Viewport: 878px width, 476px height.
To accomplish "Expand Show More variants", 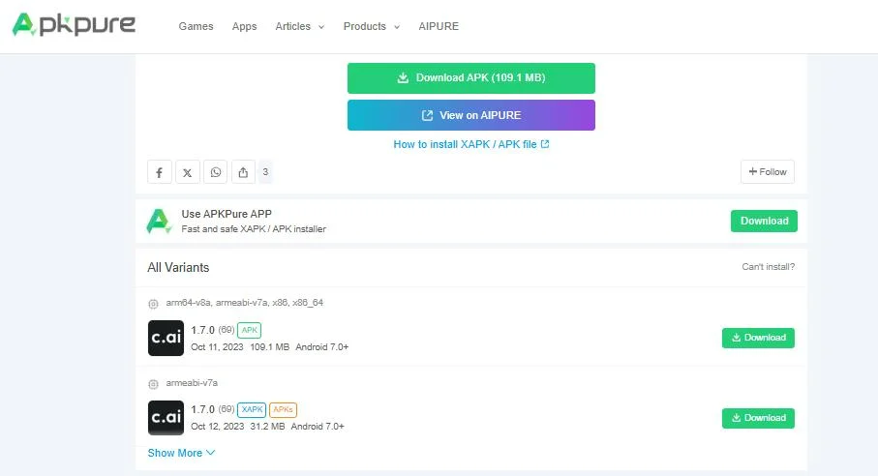I will 181,453.
